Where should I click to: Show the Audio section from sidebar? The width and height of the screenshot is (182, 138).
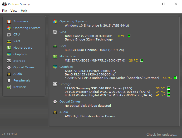point(18,74)
